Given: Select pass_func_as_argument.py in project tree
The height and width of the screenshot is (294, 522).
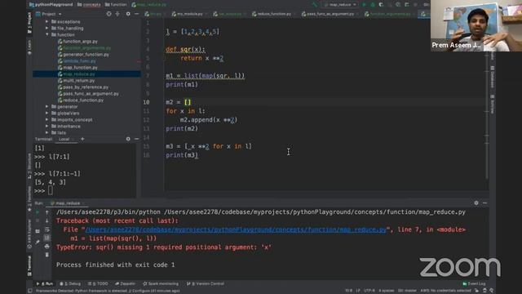Looking at the screenshot, I should (88, 94).
